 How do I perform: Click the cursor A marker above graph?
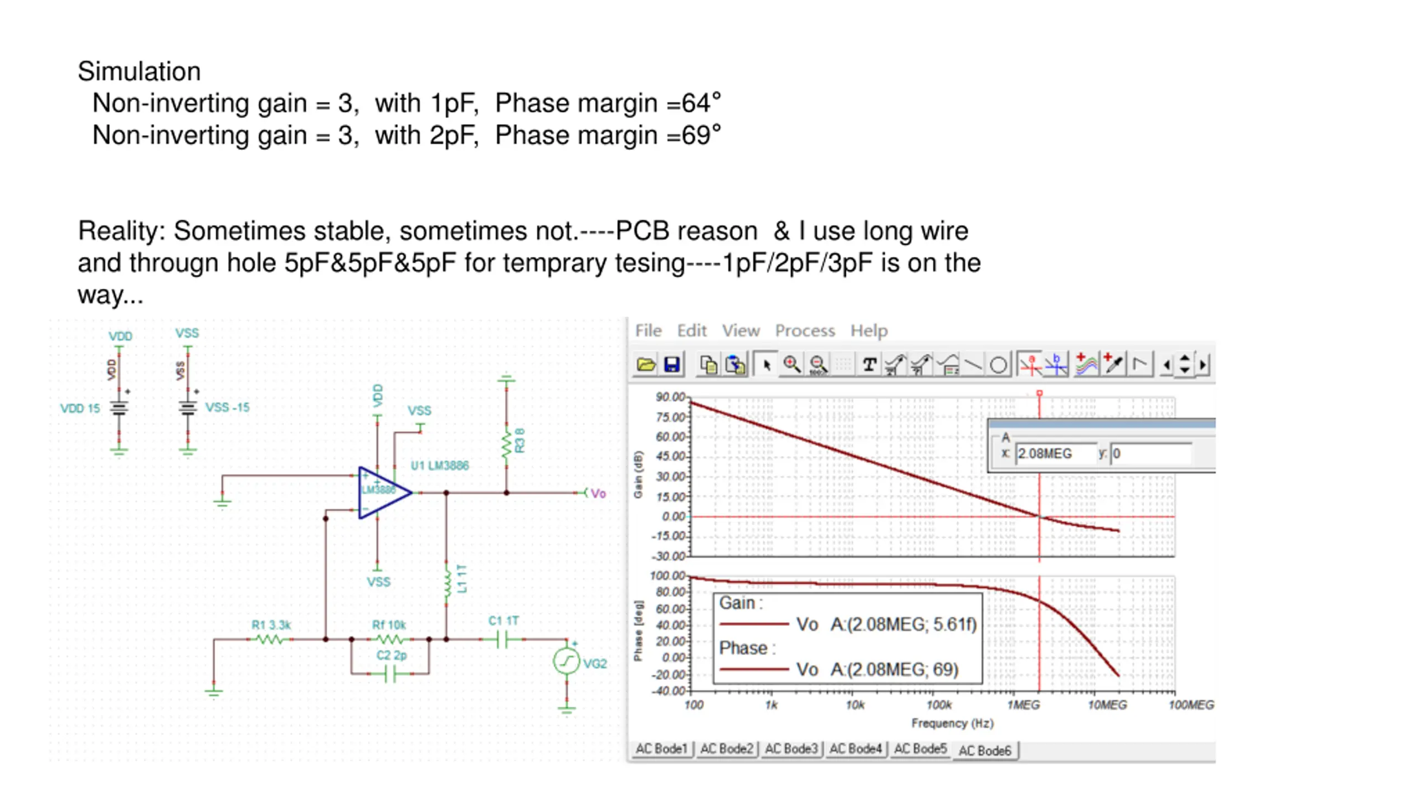[x=1040, y=393]
